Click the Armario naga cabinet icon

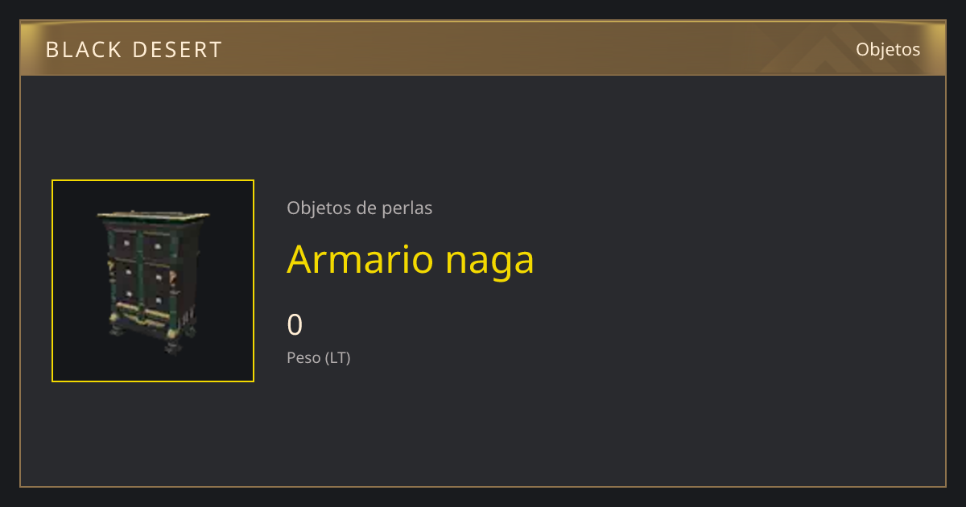153,282
